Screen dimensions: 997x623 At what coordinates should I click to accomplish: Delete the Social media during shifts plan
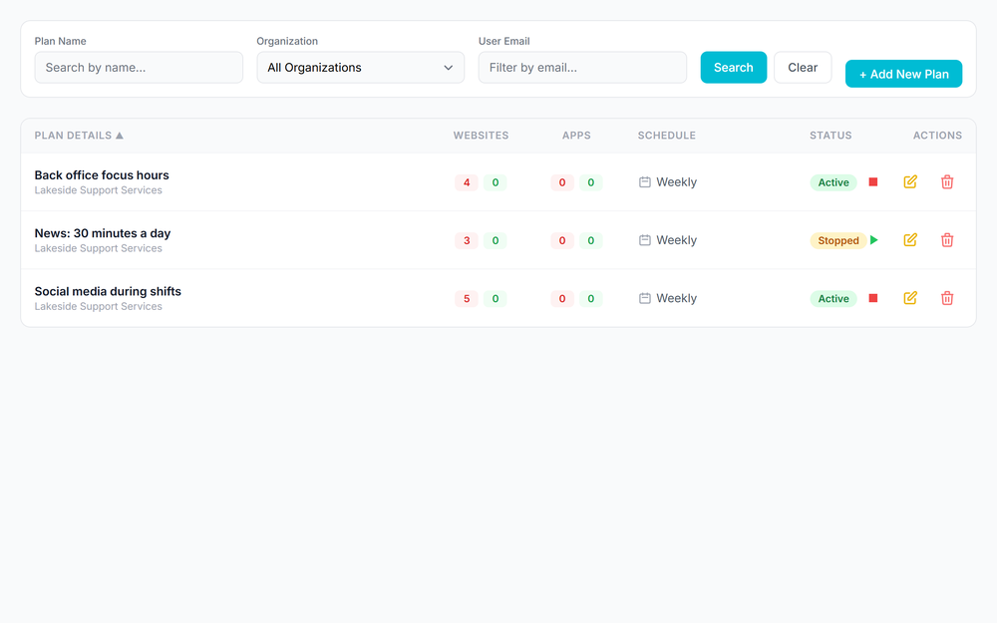tap(947, 298)
